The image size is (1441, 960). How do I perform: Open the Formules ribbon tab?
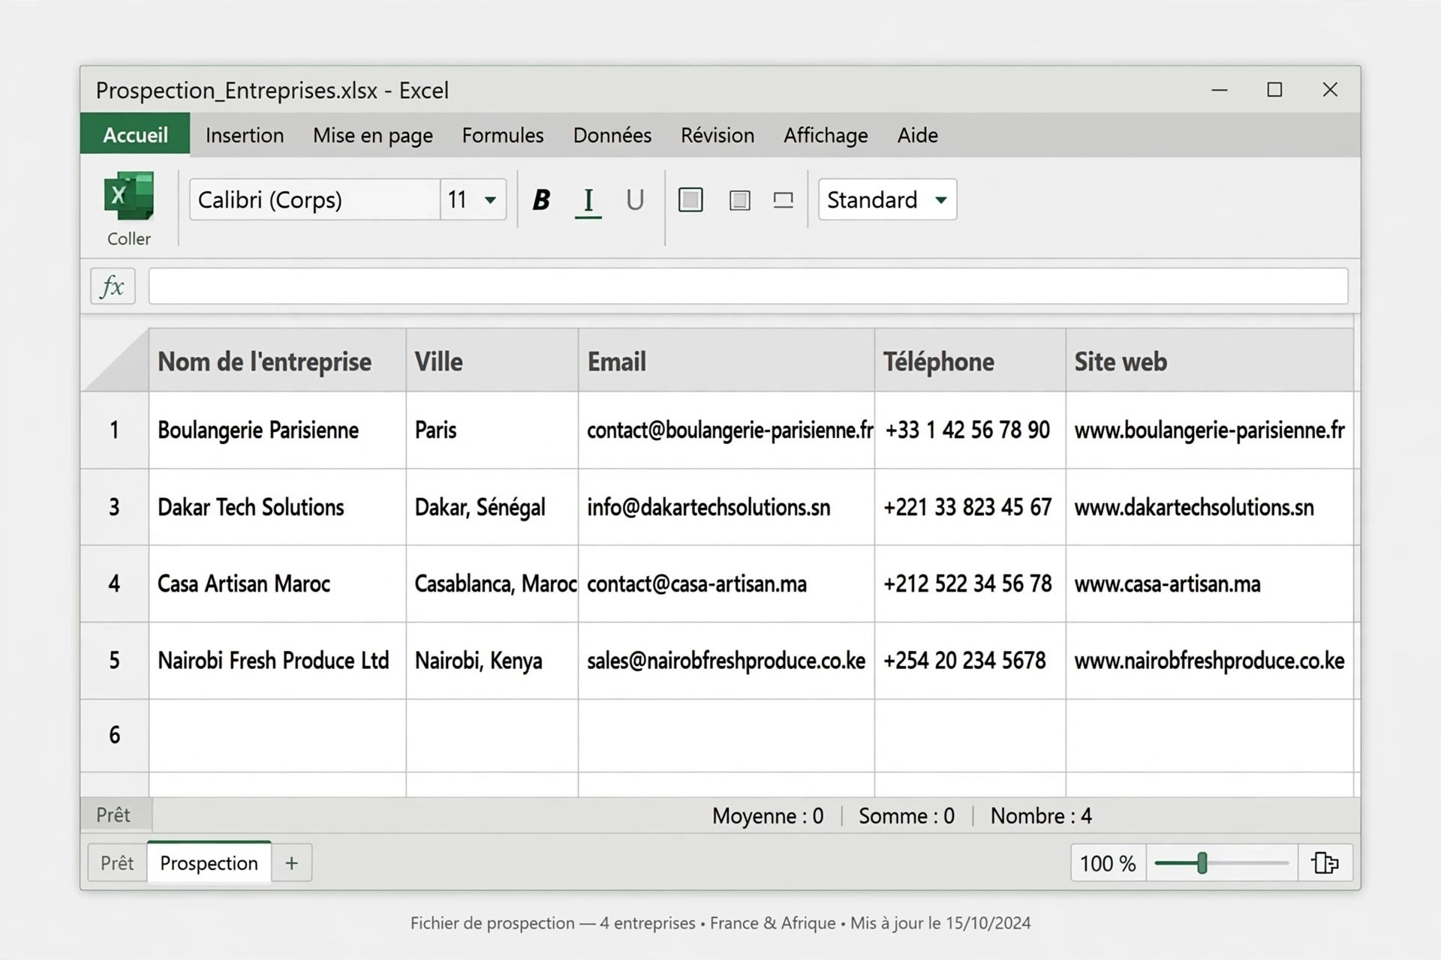tap(503, 135)
